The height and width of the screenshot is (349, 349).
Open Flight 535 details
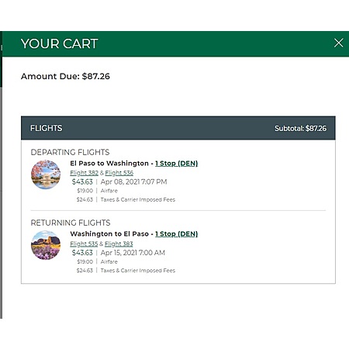tap(84, 244)
